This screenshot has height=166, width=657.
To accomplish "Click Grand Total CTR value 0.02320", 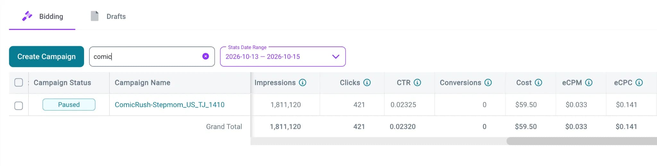I will point(403,127).
